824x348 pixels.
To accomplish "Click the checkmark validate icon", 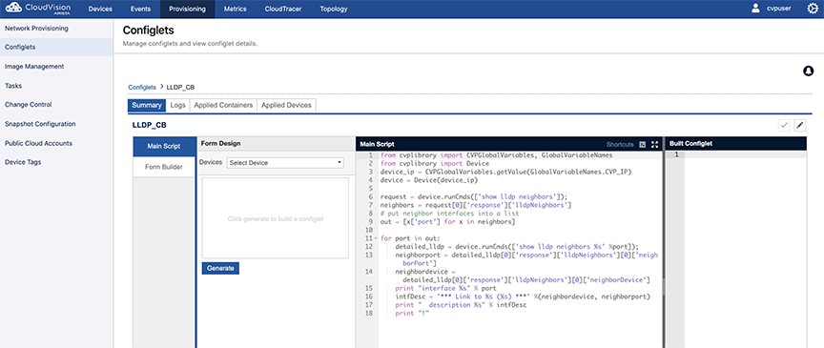I will click(784, 125).
